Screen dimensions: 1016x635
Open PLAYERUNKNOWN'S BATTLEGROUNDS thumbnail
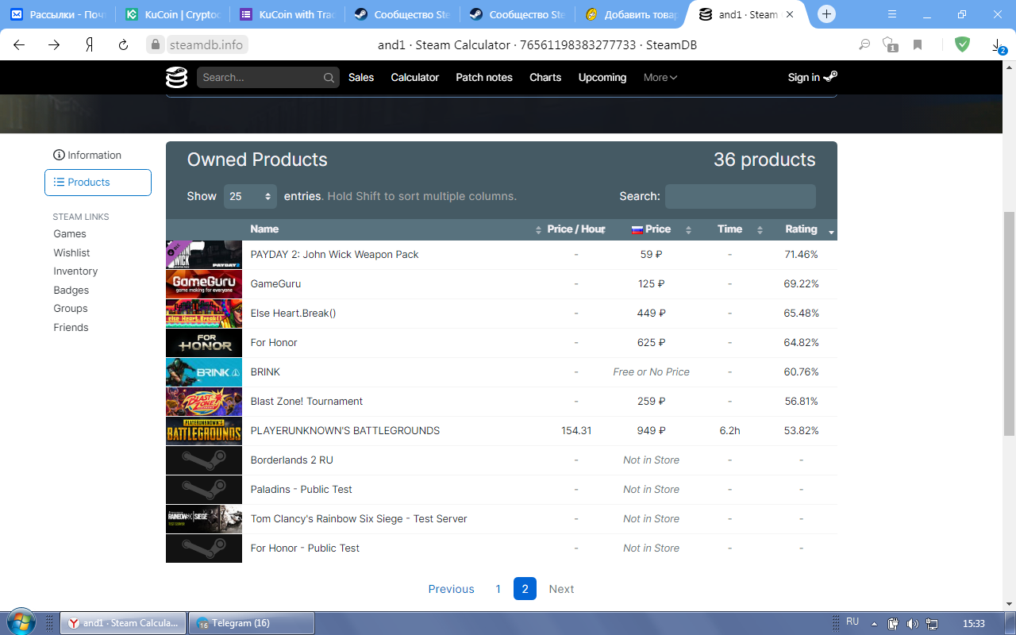(204, 431)
